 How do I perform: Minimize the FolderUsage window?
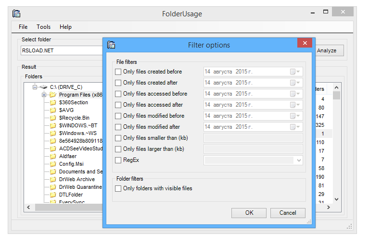coord(313,12)
